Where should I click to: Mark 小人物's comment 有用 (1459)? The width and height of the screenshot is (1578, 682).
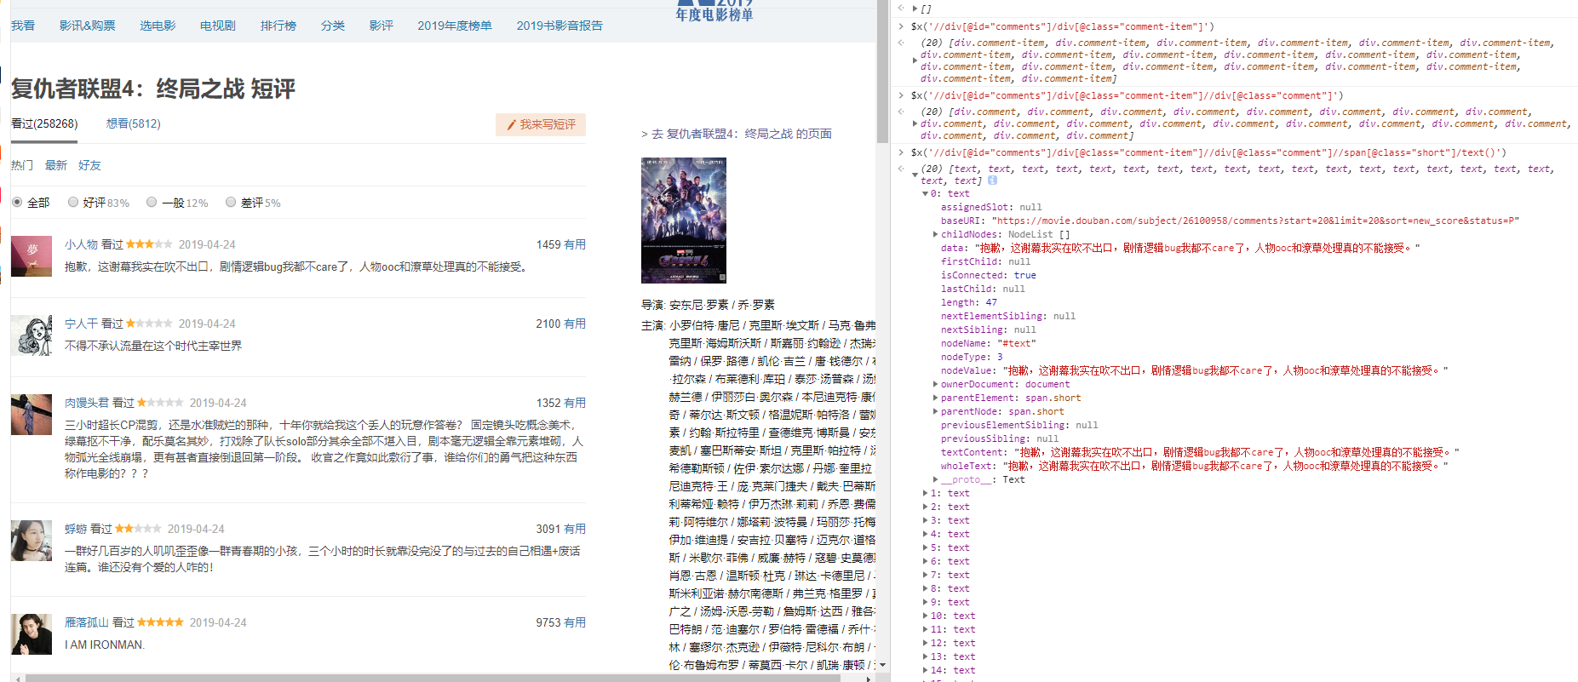575,244
